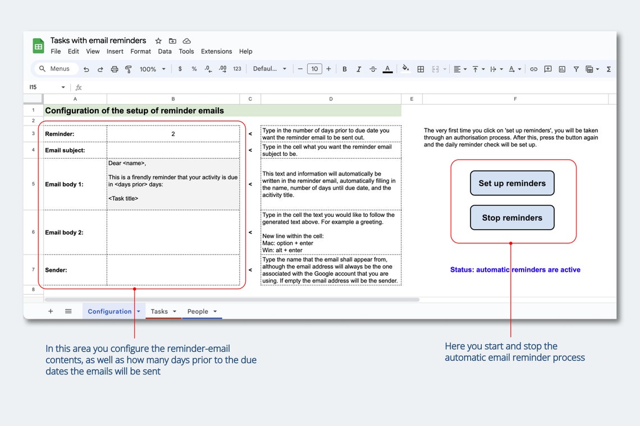The image size is (640, 426).
Task: Star the Tasks with email reminders document
Action: tap(158, 41)
